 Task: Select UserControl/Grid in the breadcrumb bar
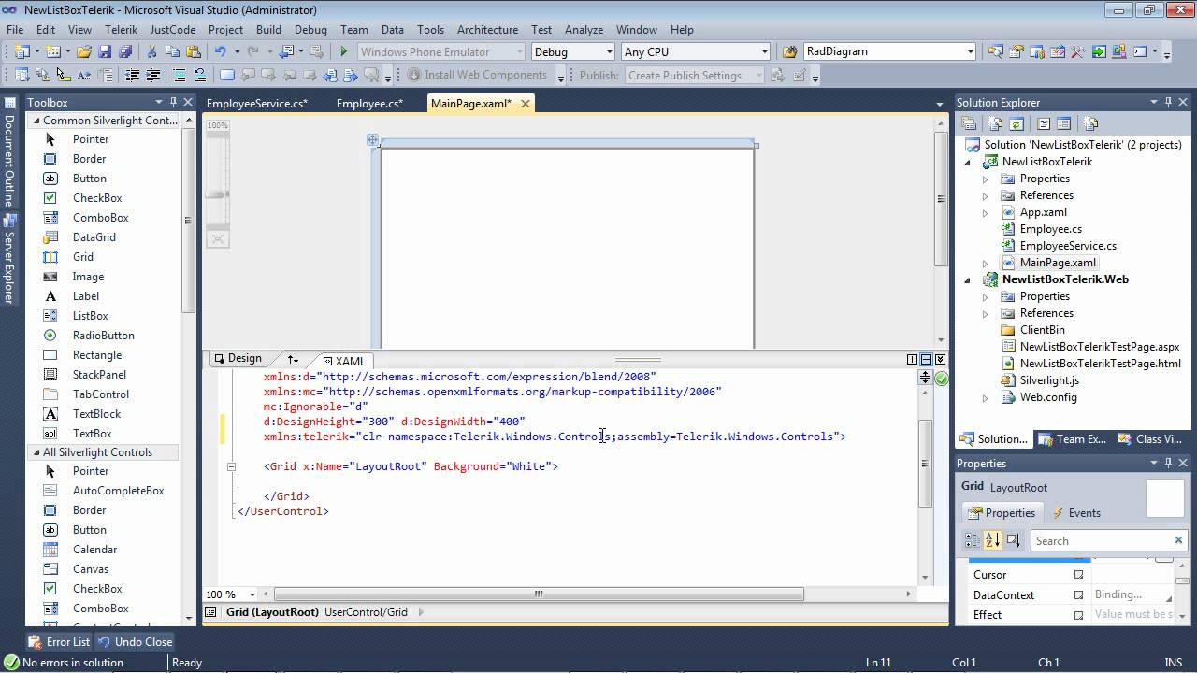(x=366, y=612)
